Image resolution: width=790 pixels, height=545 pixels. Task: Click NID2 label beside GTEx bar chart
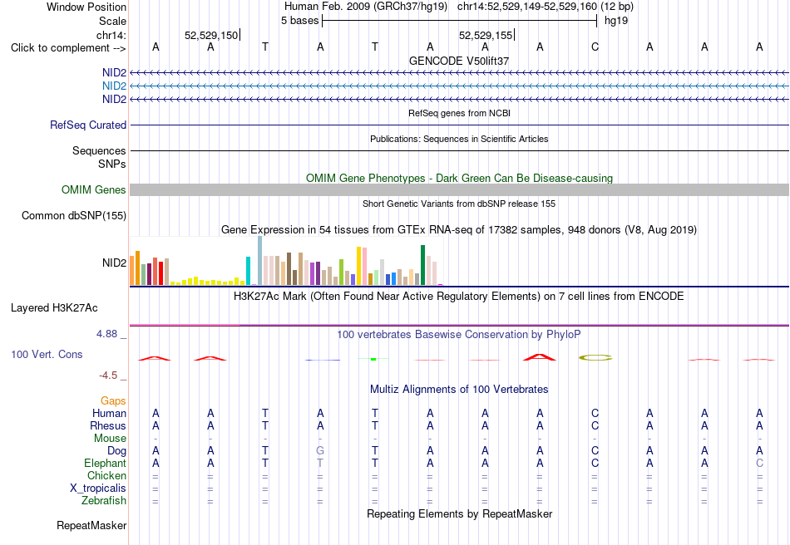click(115, 263)
